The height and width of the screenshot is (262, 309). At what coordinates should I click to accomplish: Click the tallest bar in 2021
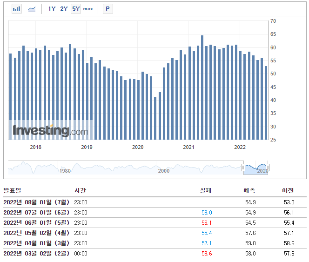(202, 87)
